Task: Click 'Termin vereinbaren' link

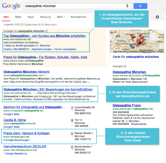Action: (65, 49)
